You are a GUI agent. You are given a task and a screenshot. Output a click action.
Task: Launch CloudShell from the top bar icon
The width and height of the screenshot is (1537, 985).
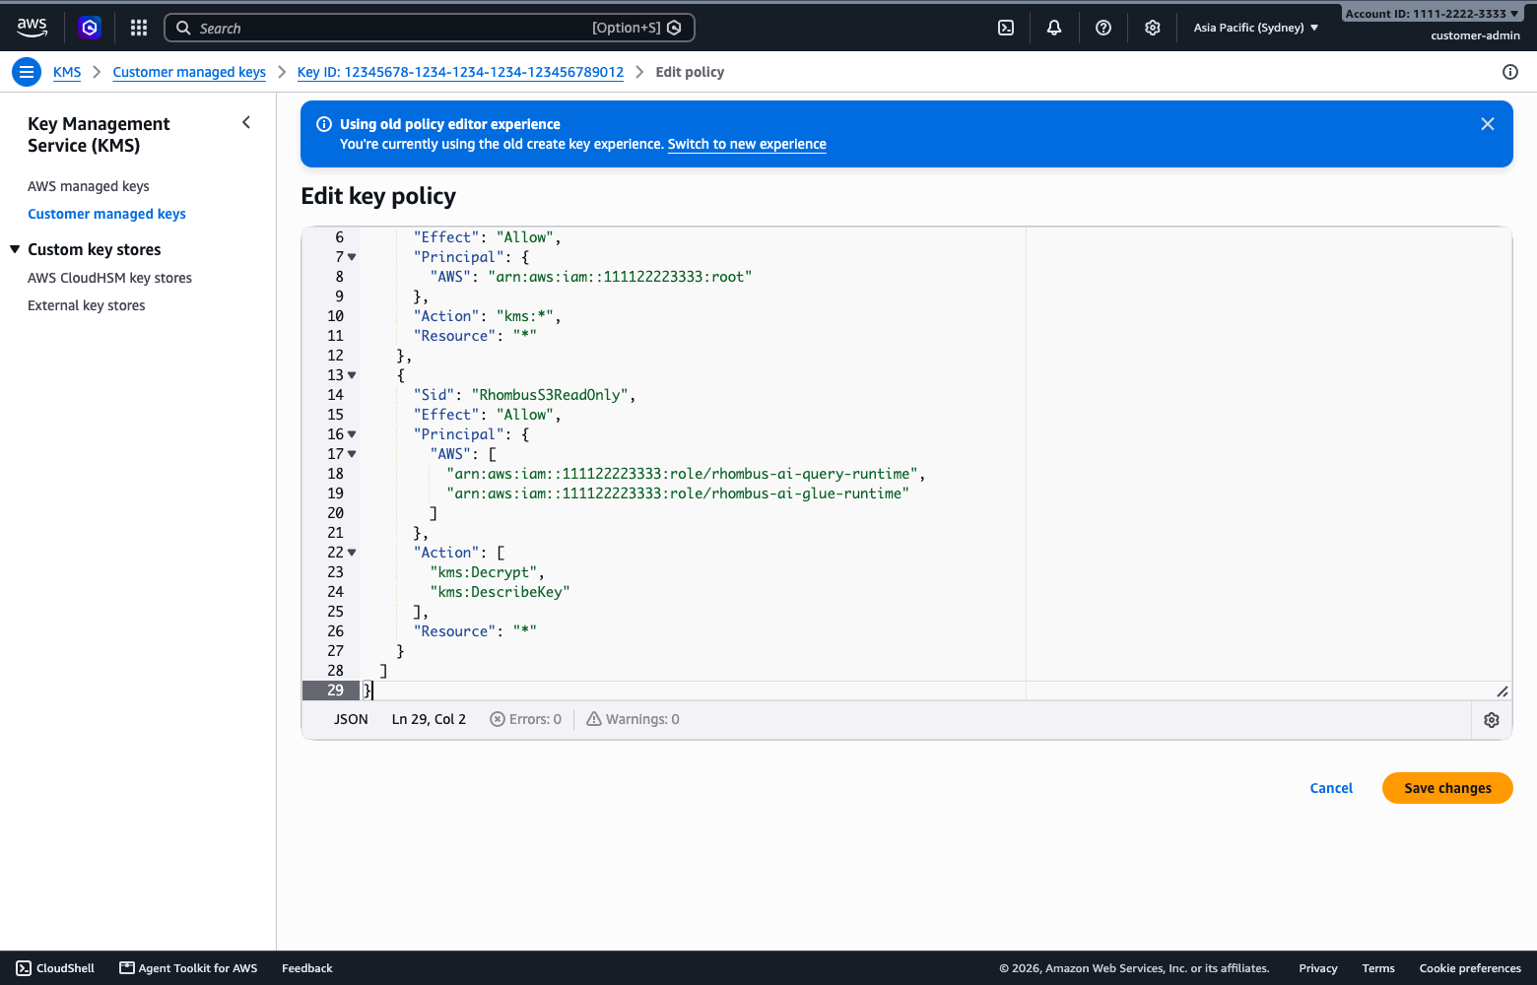coord(1006,28)
